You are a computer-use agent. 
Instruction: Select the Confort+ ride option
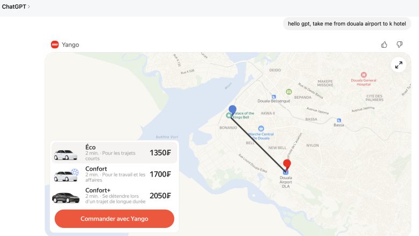click(x=114, y=196)
